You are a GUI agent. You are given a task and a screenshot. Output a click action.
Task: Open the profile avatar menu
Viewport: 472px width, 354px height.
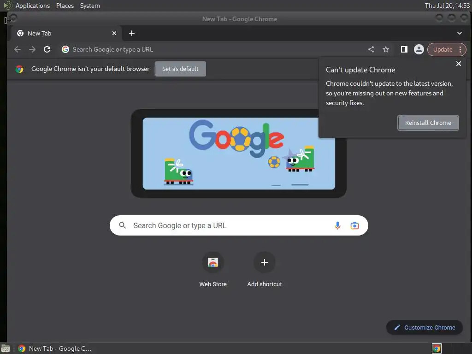pos(419,49)
